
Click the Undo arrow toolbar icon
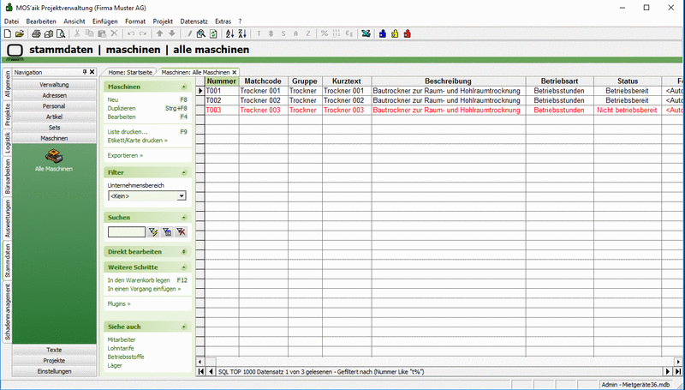point(131,33)
